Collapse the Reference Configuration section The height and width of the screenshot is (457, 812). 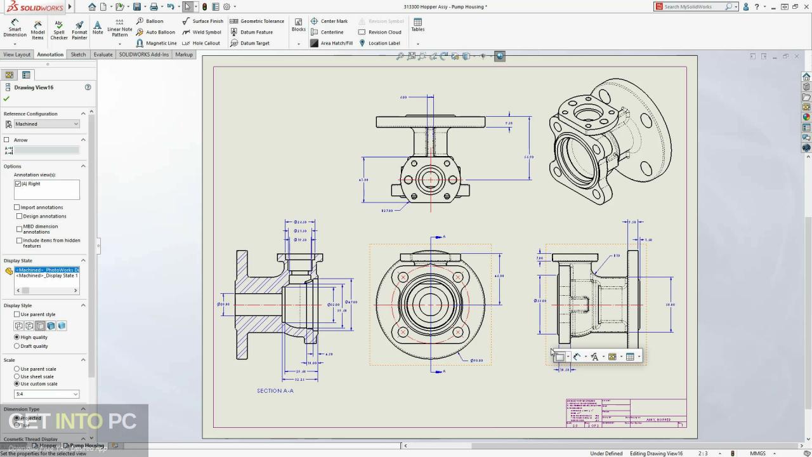(x=83, y=114)
